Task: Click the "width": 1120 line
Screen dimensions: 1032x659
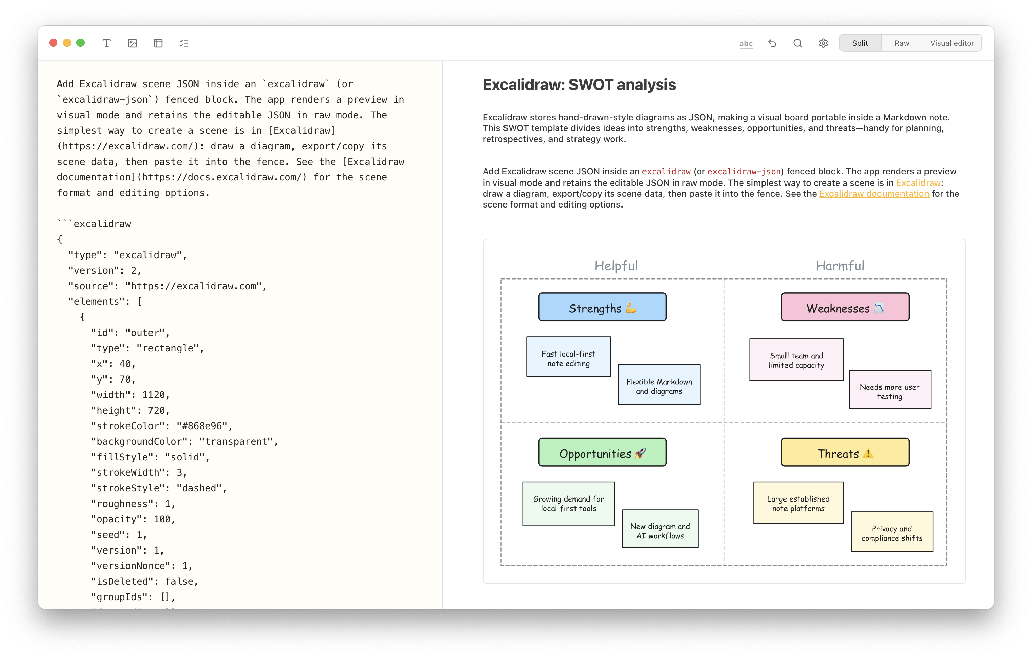Action: click(130, 395)
